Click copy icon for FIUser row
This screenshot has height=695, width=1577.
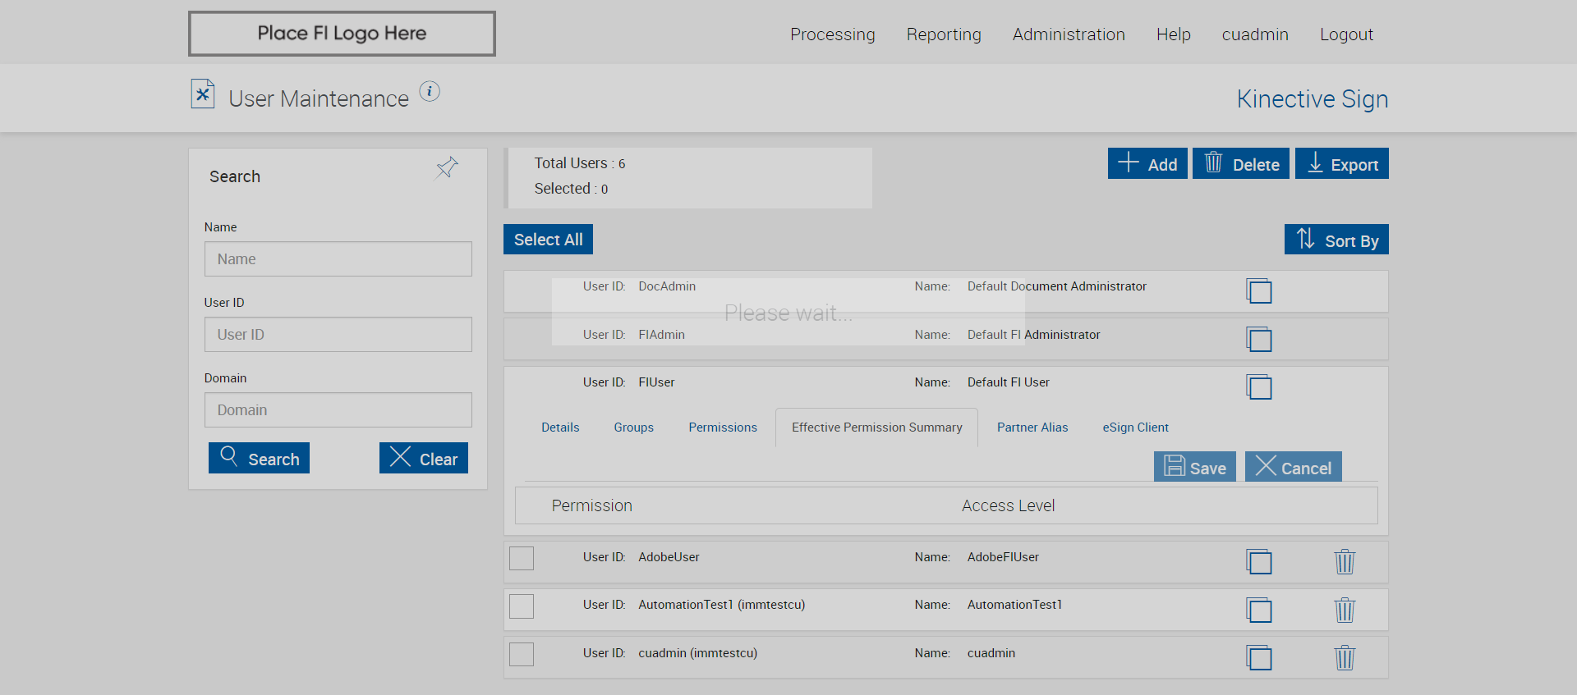(1258, 387)
